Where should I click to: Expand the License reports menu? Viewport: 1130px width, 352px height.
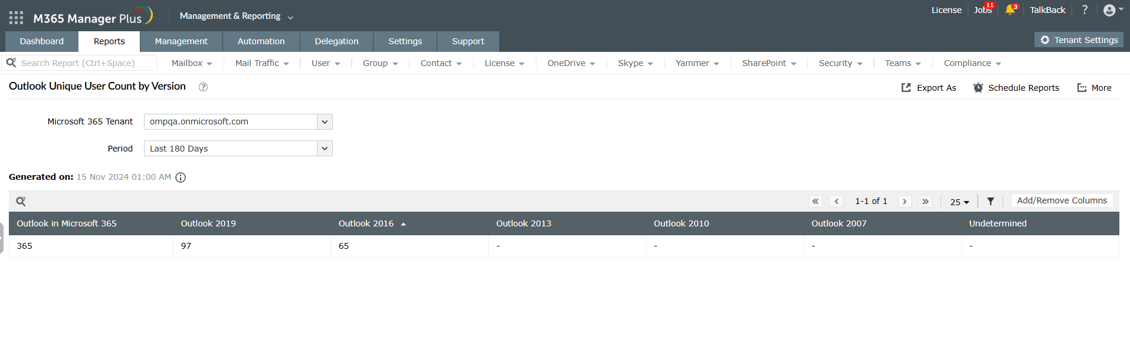[505, 63]
